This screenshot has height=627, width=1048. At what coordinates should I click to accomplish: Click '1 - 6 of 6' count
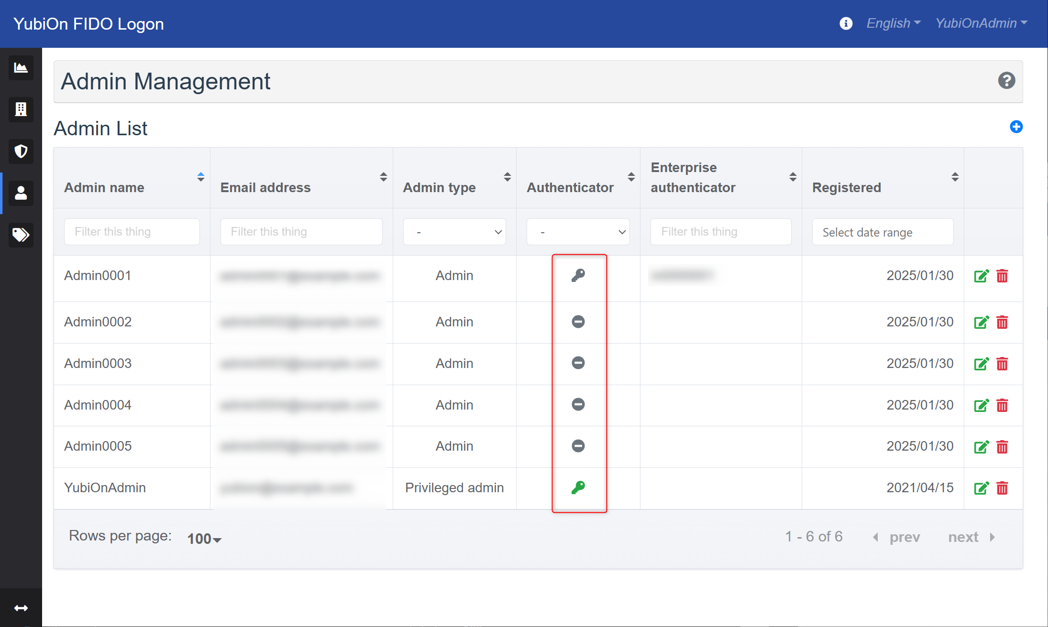(x=814, y=536)
